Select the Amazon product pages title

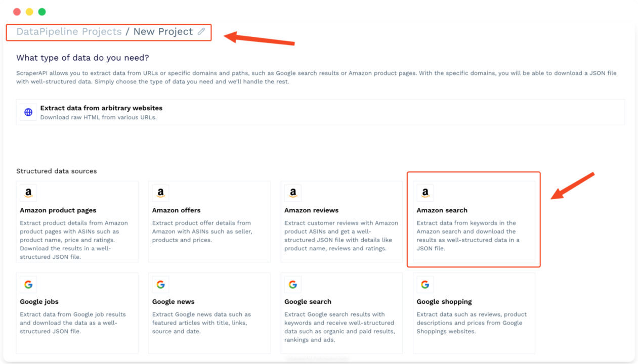pos(58,210)
